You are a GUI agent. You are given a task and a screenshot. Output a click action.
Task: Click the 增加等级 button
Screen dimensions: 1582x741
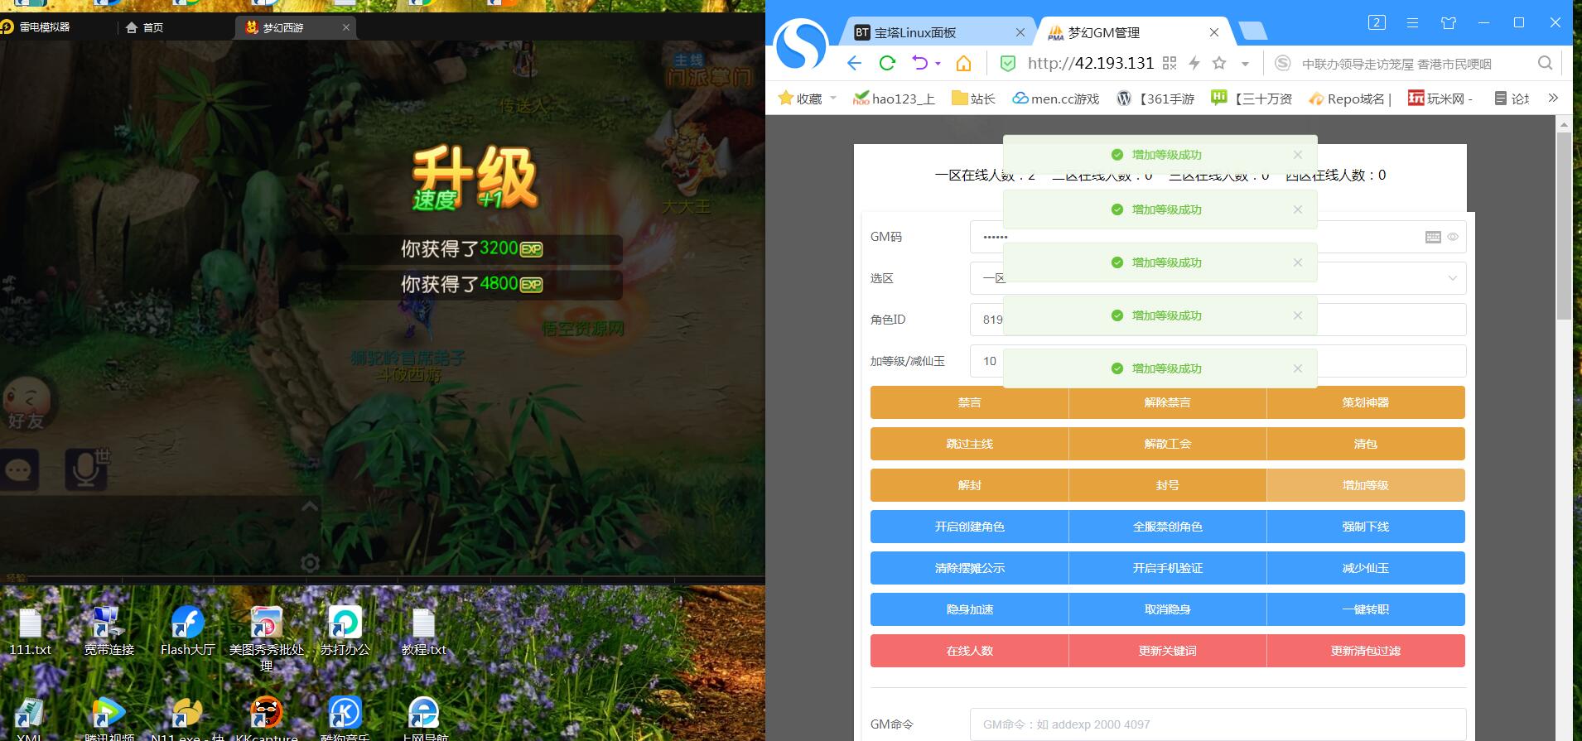click(1365, 485)
